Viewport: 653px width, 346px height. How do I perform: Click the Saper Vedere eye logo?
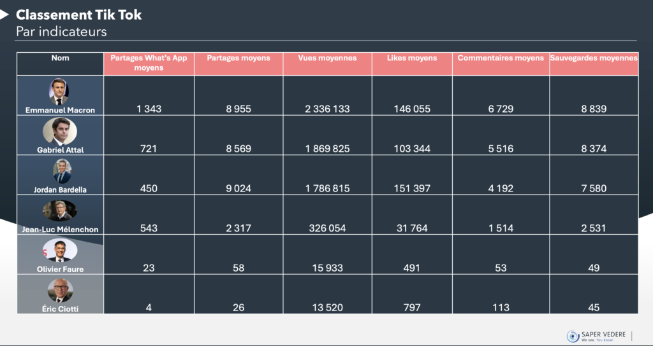click(x=573, y=336)
